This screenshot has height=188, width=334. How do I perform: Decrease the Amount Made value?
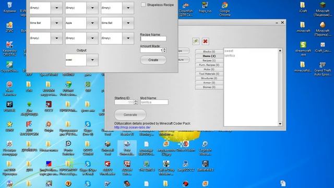165,51
